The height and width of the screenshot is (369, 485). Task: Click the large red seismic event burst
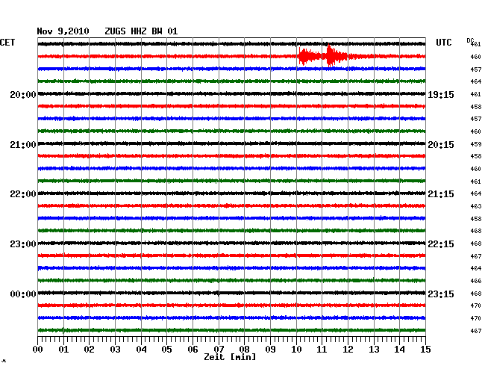323,56
